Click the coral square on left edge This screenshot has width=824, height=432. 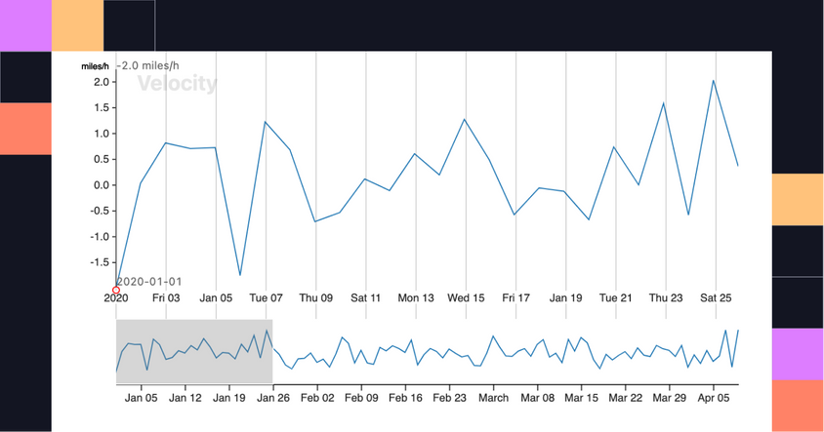25,128
